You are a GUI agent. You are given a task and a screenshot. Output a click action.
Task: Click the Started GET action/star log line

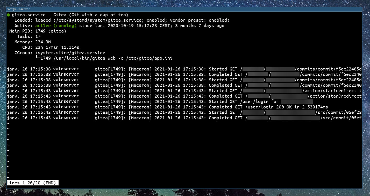click(x=184, y=91)
